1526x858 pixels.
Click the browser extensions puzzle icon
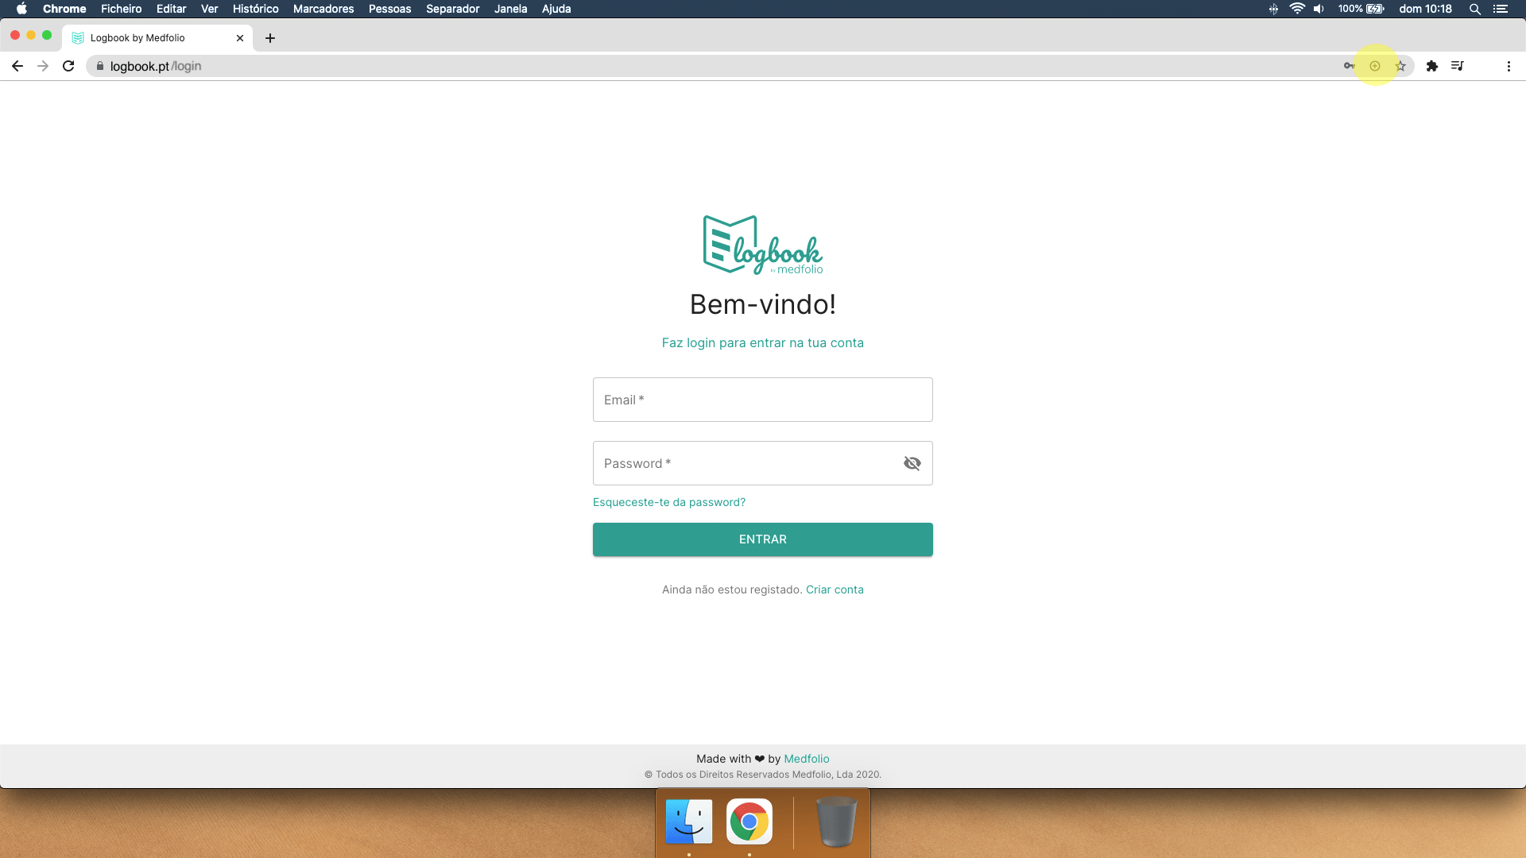1431,66
